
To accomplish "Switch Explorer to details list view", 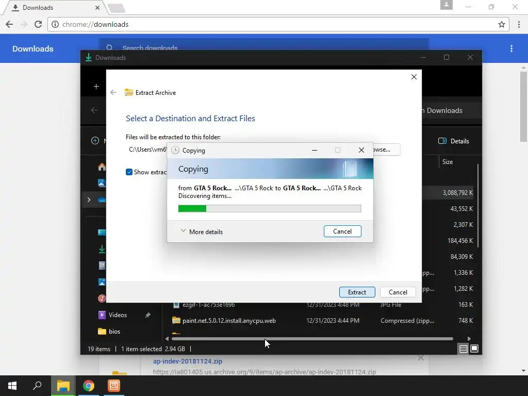I will (464, 349).
